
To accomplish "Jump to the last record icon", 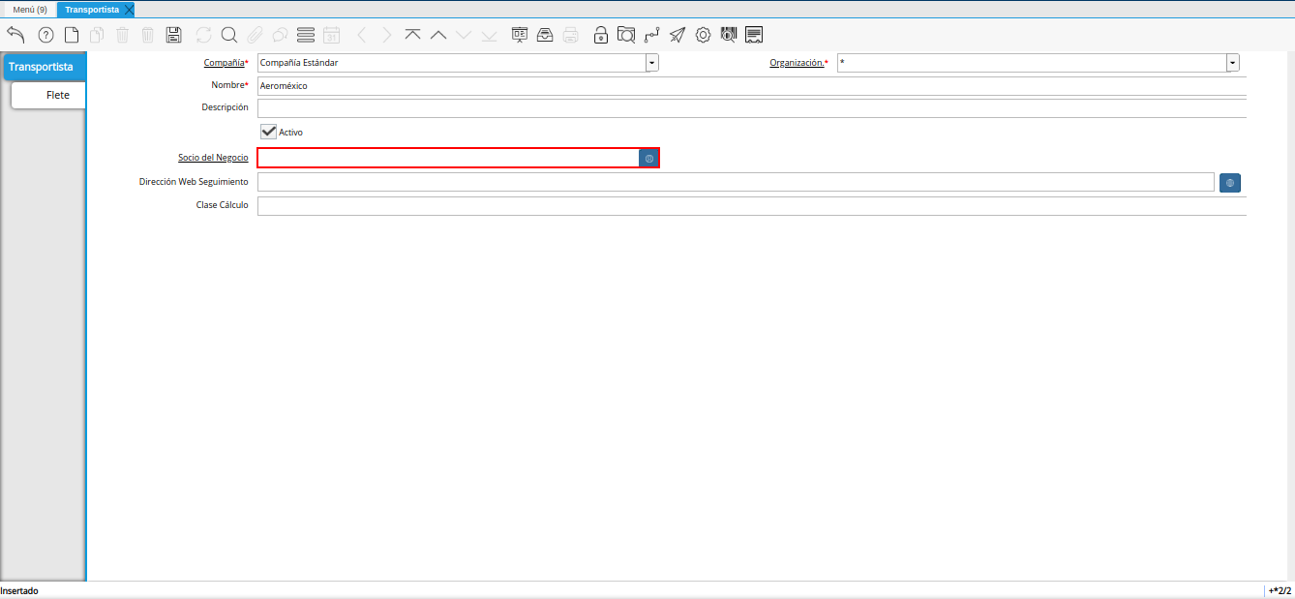I will (489, 35).
